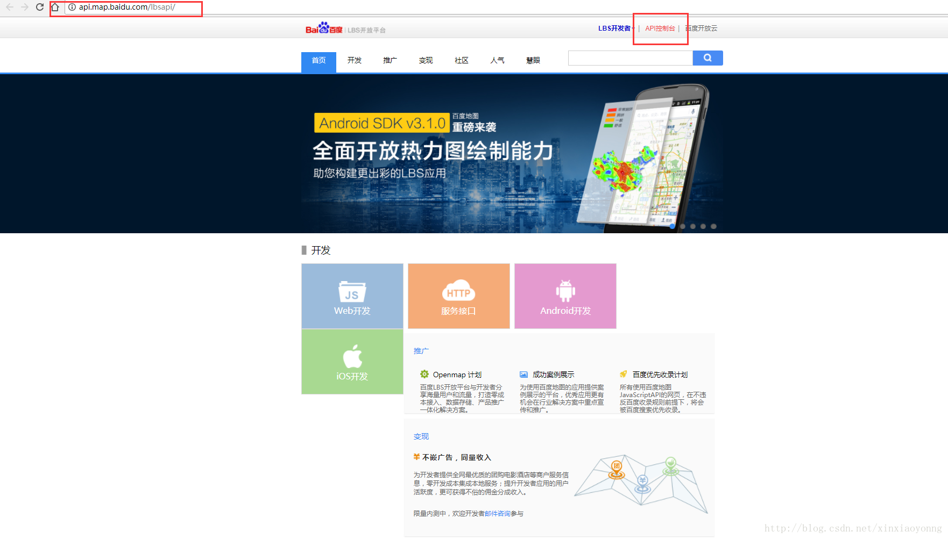Click the site search input box
Screen dimensions: 948x539
(631, 58)
